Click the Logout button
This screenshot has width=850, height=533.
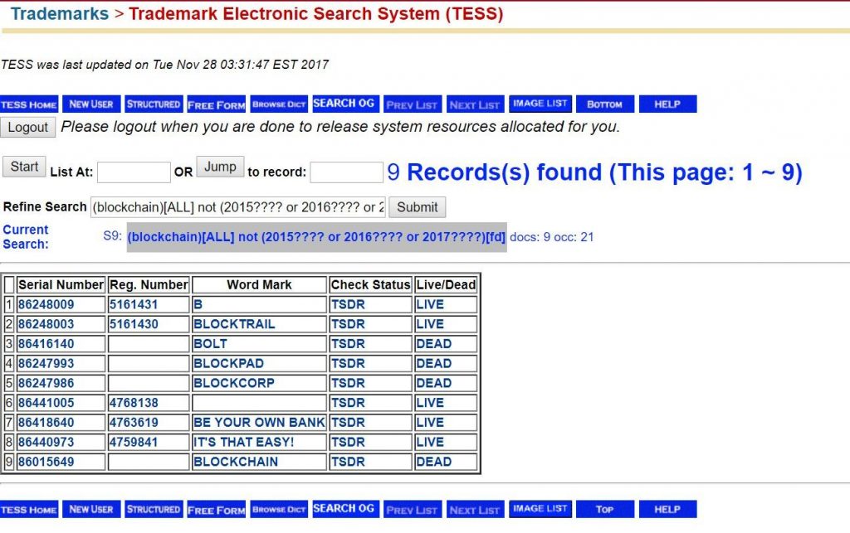pyautogui.click(x=27, y=128)
